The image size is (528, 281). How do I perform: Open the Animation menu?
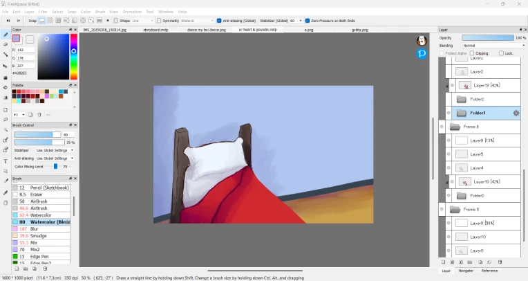[132, 12]
